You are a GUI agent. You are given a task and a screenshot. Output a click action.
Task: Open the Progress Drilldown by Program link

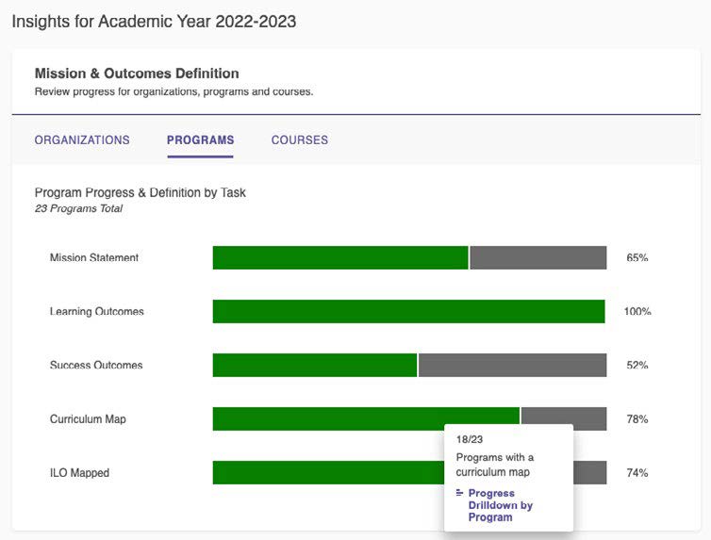500,505
